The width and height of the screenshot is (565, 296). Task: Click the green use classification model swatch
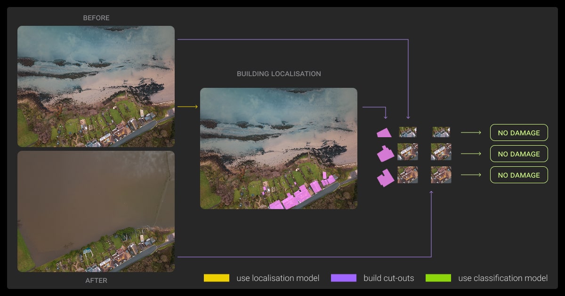tap(438, 278)
